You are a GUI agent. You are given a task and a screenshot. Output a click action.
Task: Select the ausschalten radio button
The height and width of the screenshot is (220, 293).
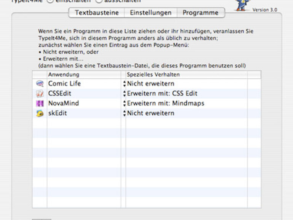tap(99, 1)
